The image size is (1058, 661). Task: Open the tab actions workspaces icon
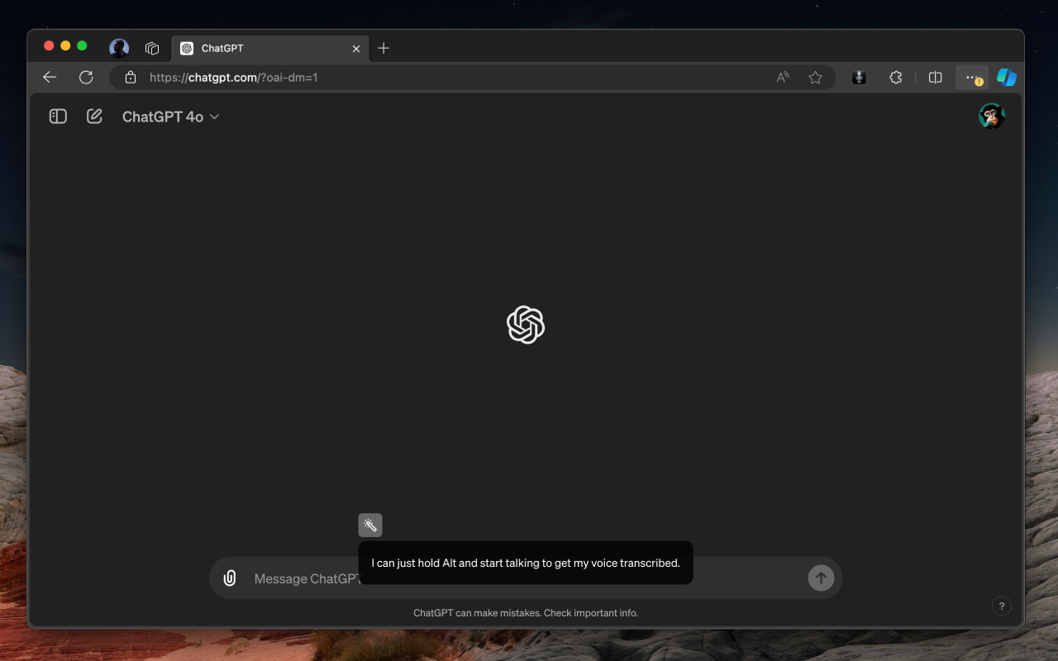coord(152,48)
